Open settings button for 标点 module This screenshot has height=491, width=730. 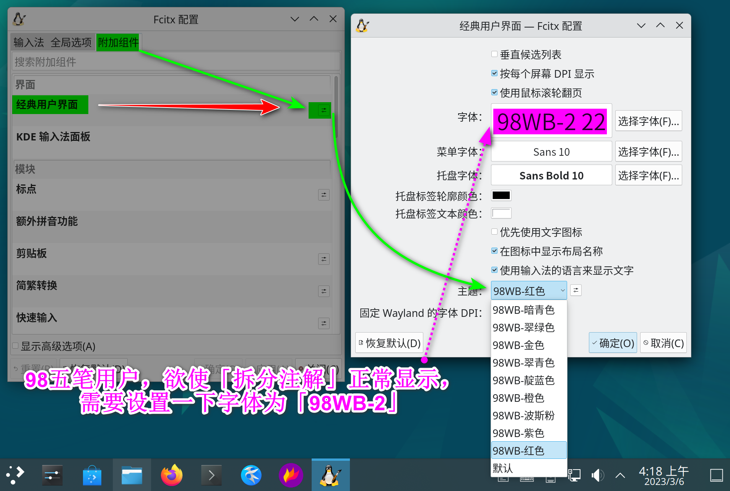(x=324, y=195)
